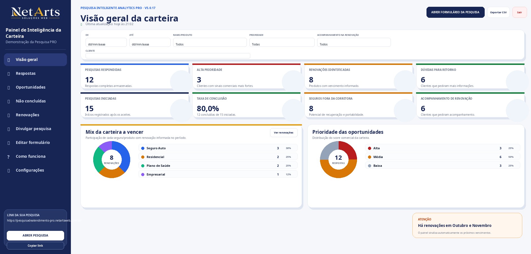Viewport: 531px width, 254px height.
Task: Click the NetArts logo
Action: 35,13
